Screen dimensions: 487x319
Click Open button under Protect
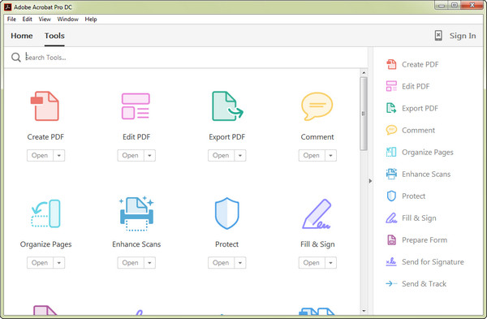point(221,263)
